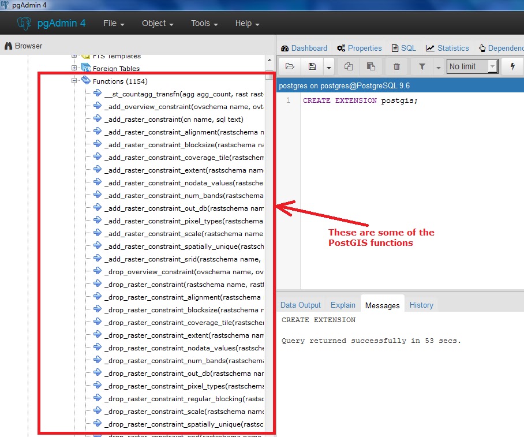Open the Help menu
The height and width of the screenshot is (437, 524).
(248, 24)
